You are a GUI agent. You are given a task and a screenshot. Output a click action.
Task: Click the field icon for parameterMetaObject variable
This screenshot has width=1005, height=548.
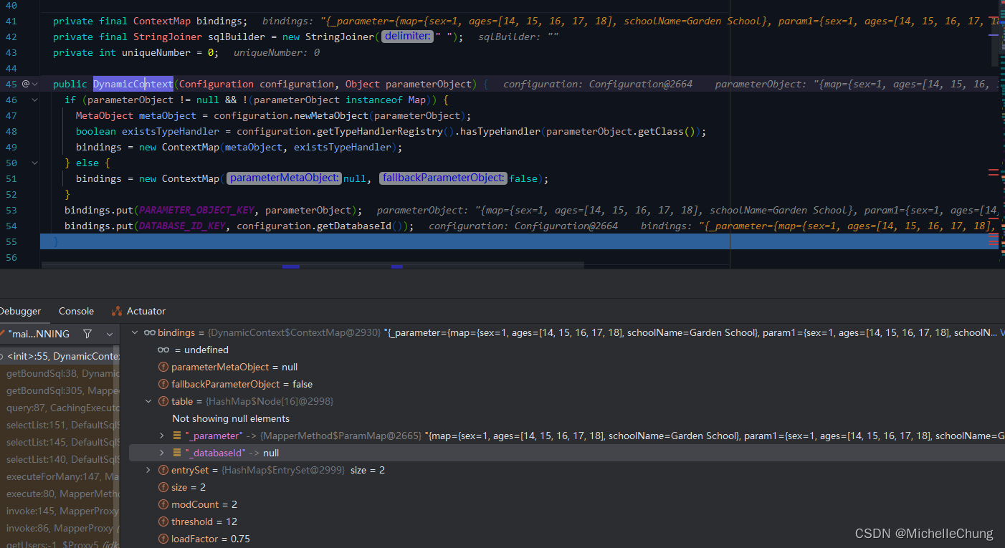pos(163,367)
